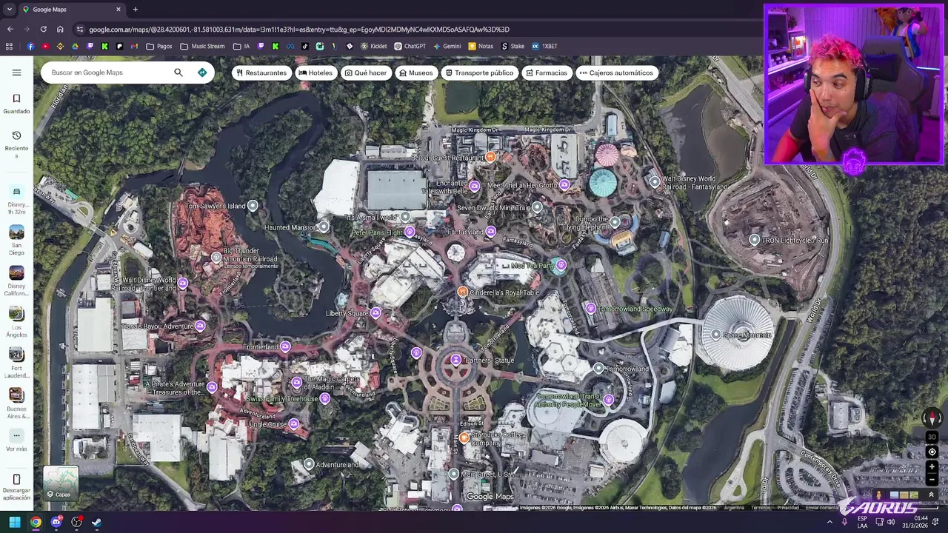Open the IA bookmarks folder
The image size is (948, 533).
tap(241, 46)
